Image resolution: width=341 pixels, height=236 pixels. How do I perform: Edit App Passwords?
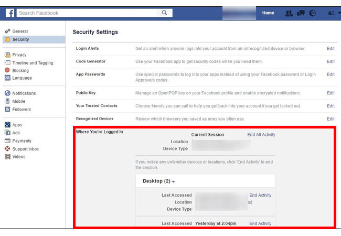[x=331, y=74]
